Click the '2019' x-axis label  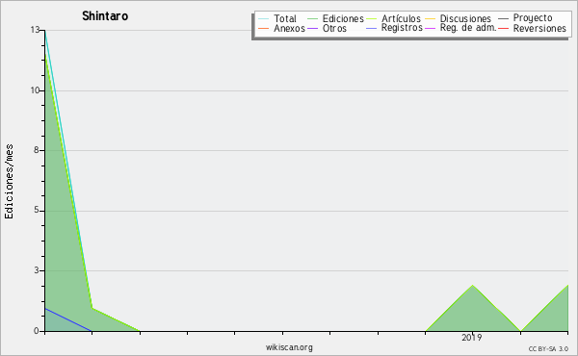point(471,337)
